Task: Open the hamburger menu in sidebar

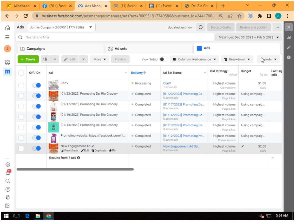Action: (x=7, y=37)
